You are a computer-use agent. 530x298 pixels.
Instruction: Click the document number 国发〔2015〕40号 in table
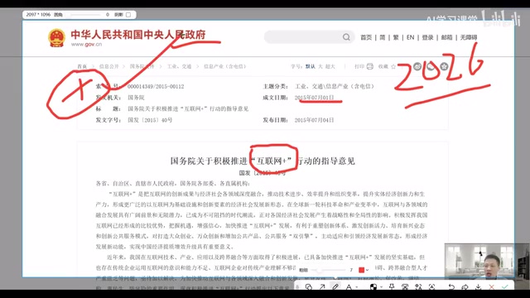[x=150, y=120]
